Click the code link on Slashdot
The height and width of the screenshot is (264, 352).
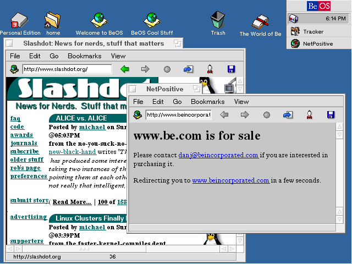(17, 127)
